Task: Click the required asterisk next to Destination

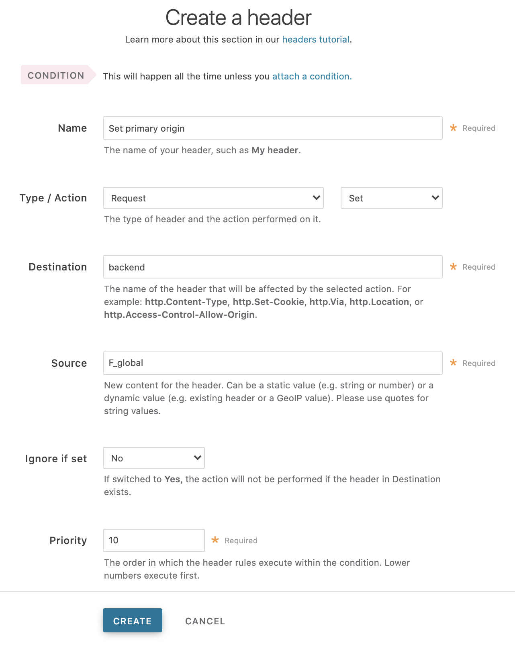Action: point(453,266)
